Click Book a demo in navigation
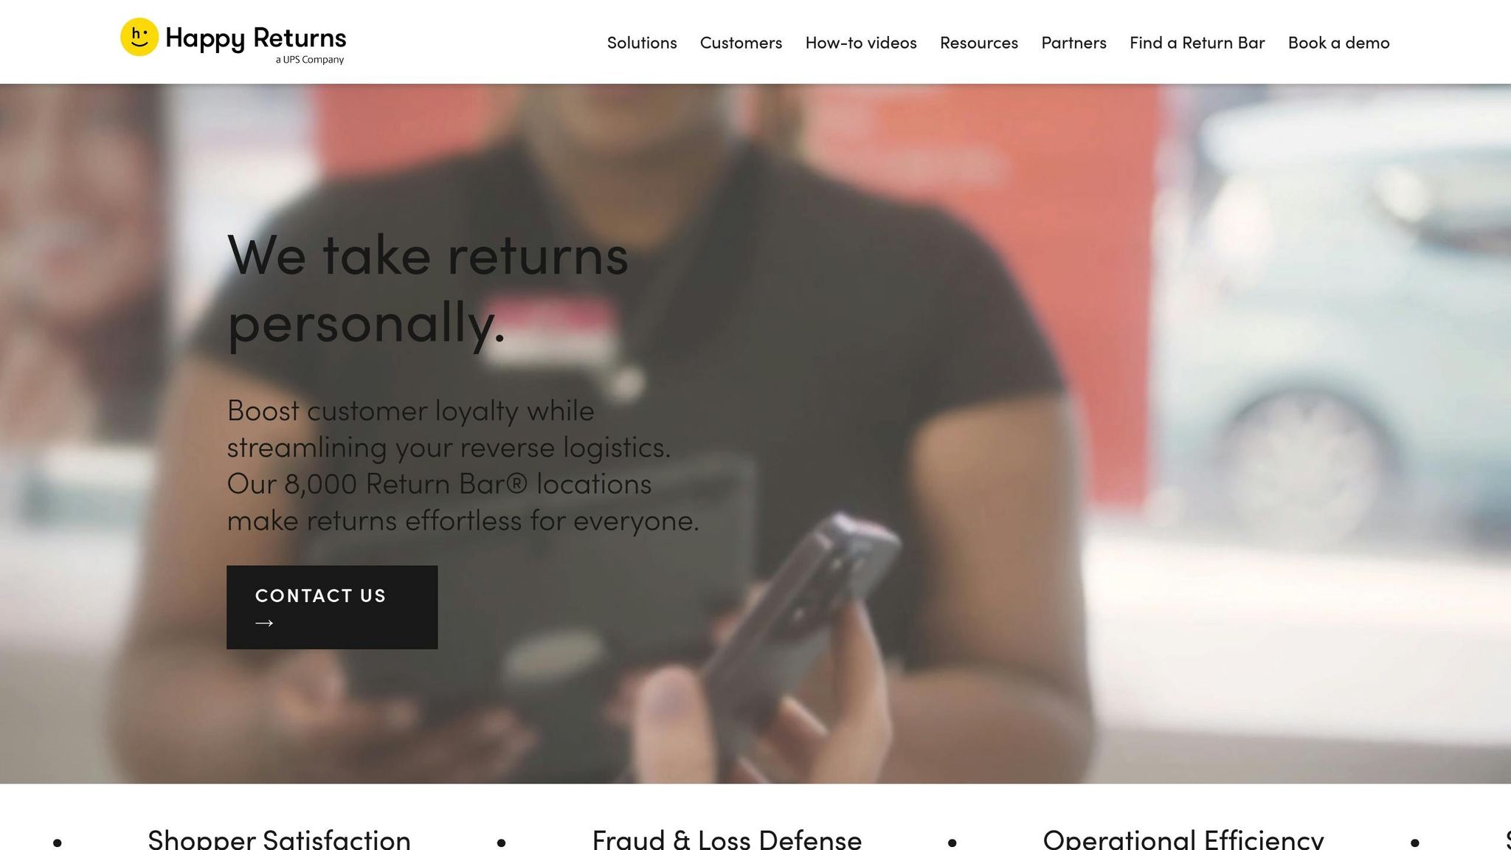The width and height of the screenshot is (1511, 850). point(1338,43)
